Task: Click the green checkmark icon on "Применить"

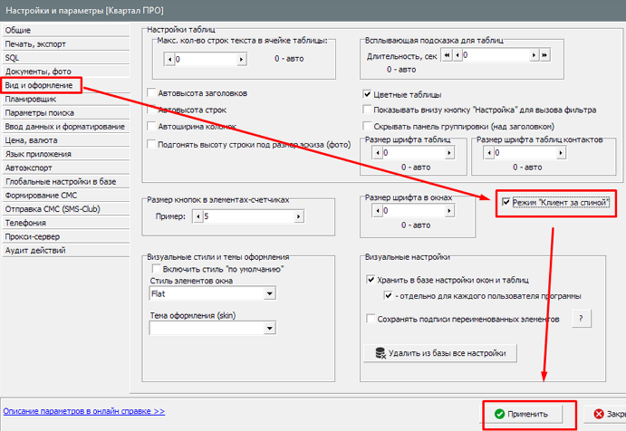Action: click(x=499, y=414)
